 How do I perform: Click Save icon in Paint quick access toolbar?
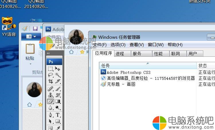[35, 29]
